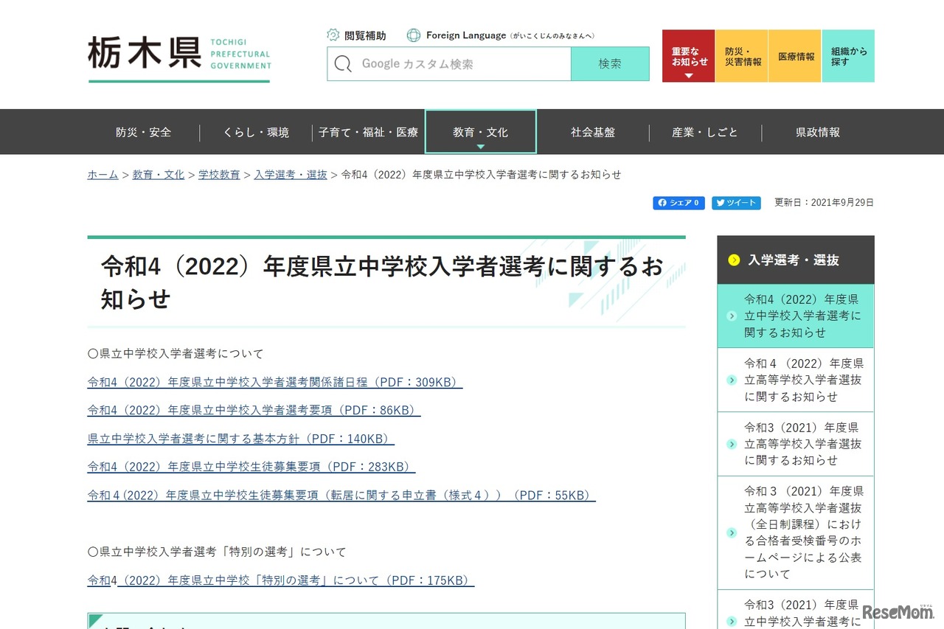Image resolution: width=944 pixels, height=629 pixels.
Task: Open the 県政情報 navigation menu
Action: [x=818, y=132]
